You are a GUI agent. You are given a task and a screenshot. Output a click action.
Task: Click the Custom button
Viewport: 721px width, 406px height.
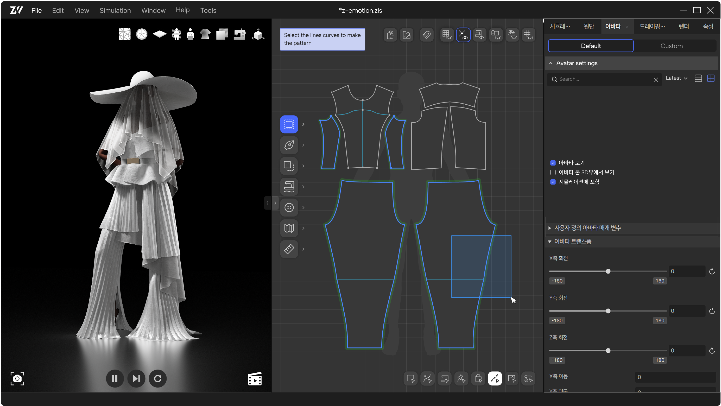671,46
